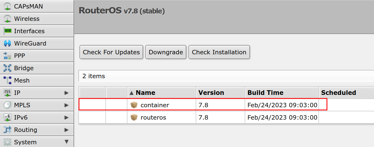
Task: Expand the Routing submenu arrow
Action: point(66,130)
